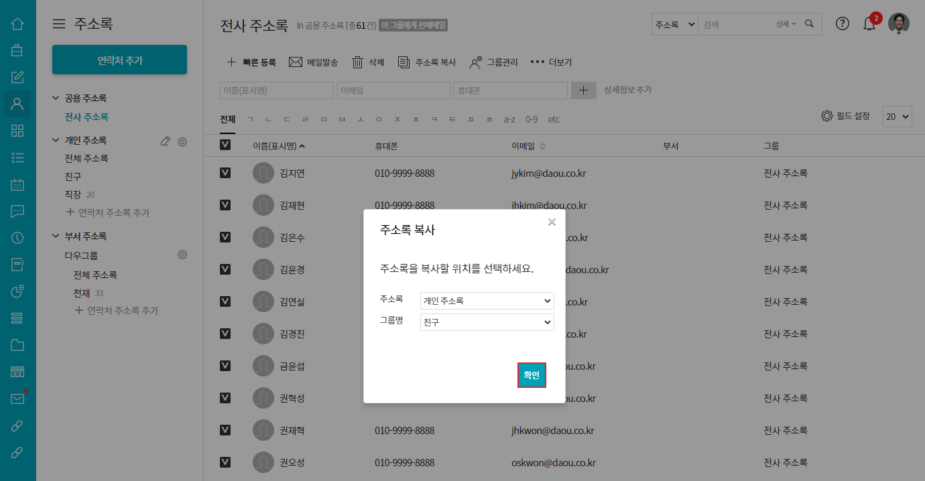
Task: Click the 연락처 추가 button
Action: pos(119,60)
